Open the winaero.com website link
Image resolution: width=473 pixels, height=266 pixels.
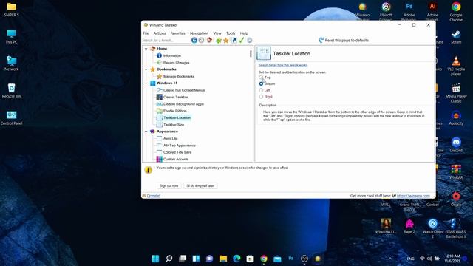[x=413, y=196]
